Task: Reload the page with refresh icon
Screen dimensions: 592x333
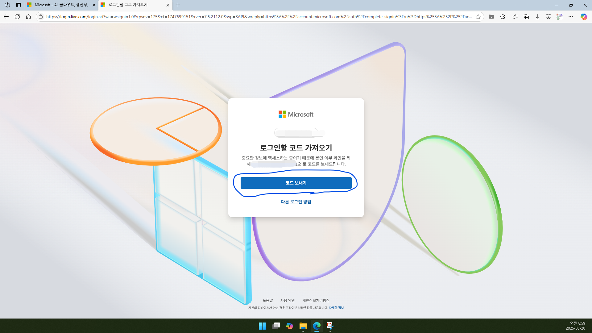Action: point(17,17)
